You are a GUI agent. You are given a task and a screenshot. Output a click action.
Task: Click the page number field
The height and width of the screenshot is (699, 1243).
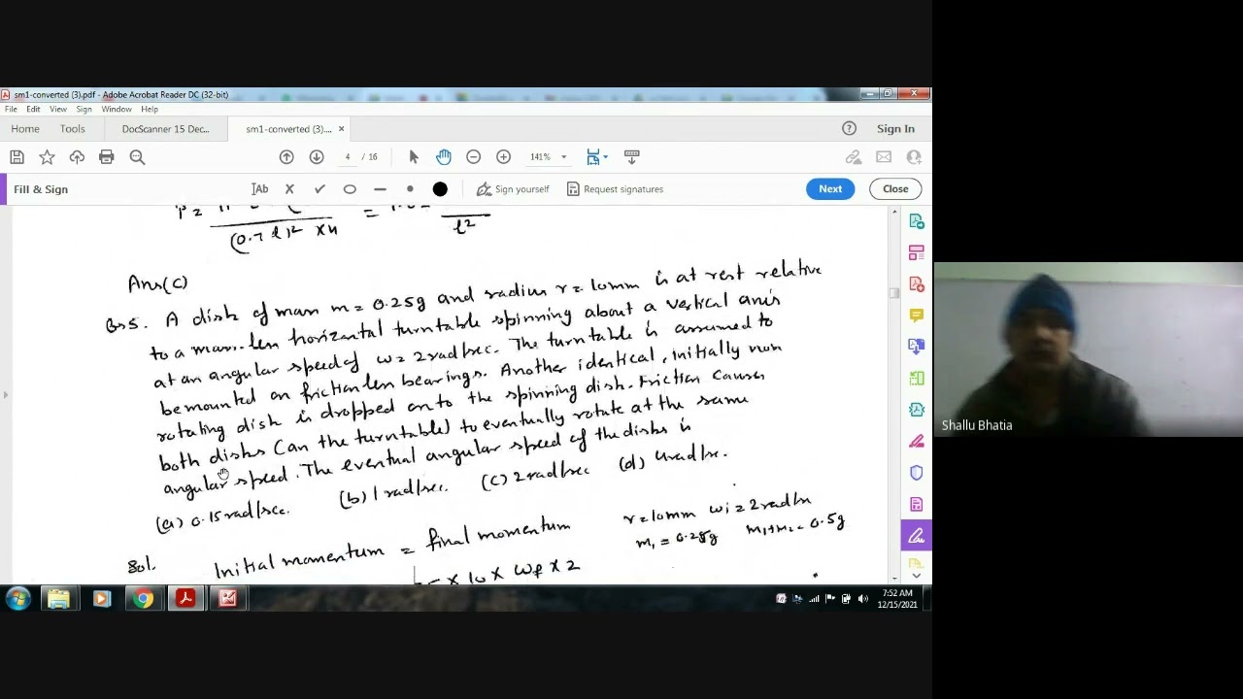click(x=347, y=157)
